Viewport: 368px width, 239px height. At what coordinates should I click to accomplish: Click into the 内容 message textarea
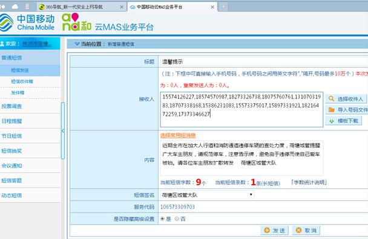tap(241, 158)
